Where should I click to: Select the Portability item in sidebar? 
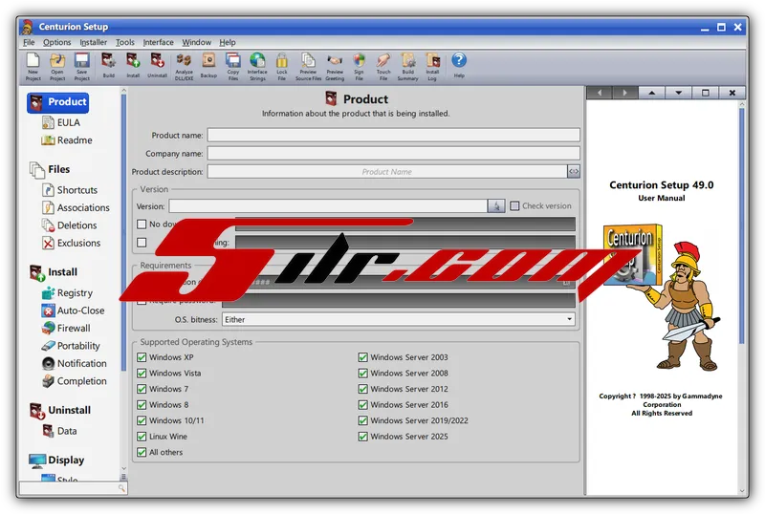pyautogui.click(x=71, y=346)
